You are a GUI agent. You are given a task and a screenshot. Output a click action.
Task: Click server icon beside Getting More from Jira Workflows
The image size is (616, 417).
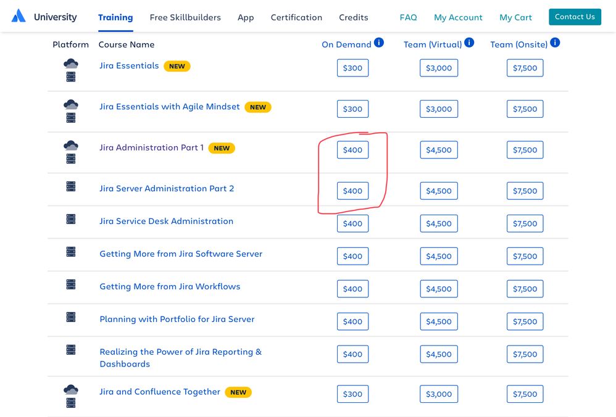[x=71, y=284]
